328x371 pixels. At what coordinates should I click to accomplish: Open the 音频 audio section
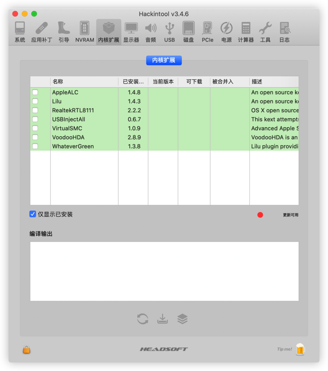pos(151,32)
